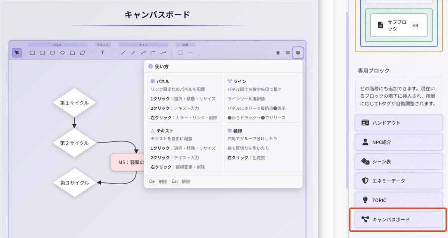Image resolution: width=448 pixels, height=238 pixels.
Task: Click the sidebar vertical scrollbar
Action: coord(348,100)
